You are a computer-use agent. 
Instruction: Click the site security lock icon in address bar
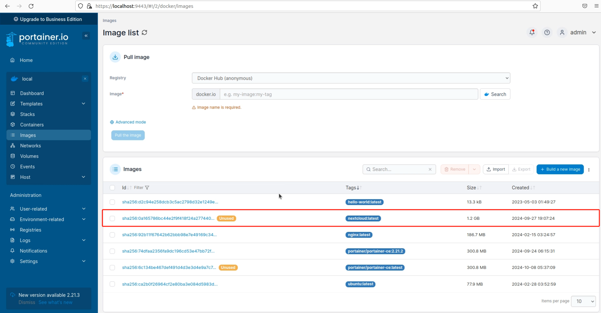[89, 6]
